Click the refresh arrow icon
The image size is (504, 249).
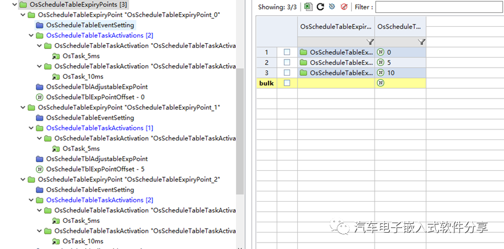[x=320, y=7]
